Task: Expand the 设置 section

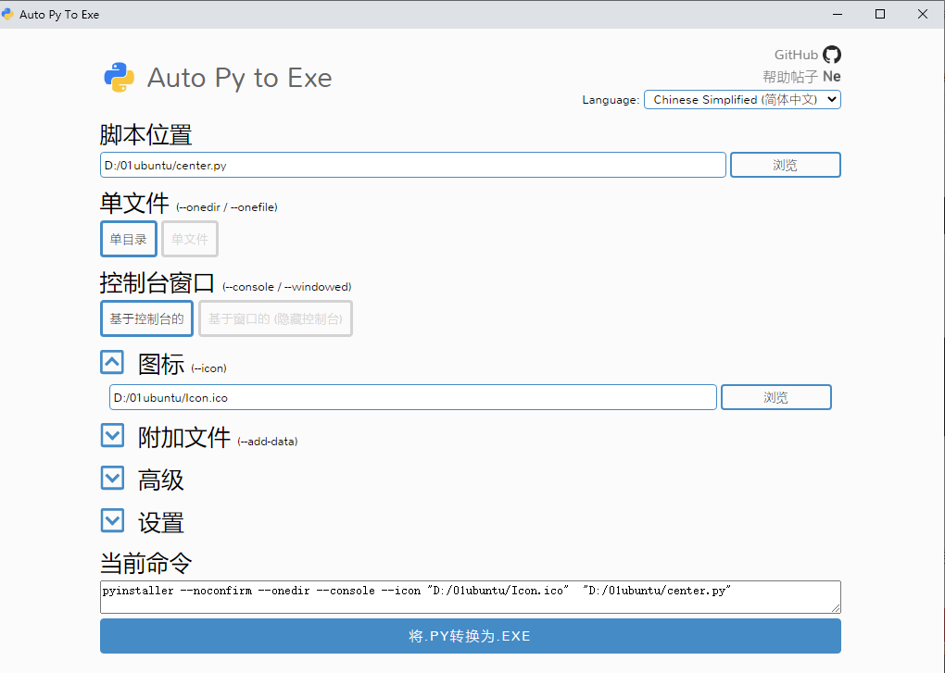Action: click(112, 520)
